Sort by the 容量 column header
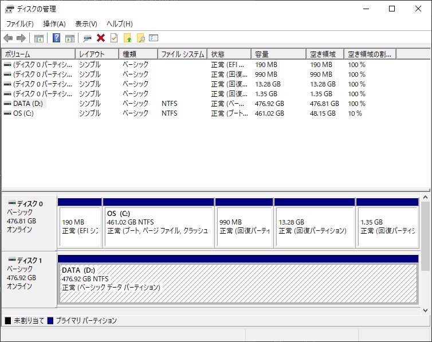Viewport: 432px width, 342px height. point(278,54)
